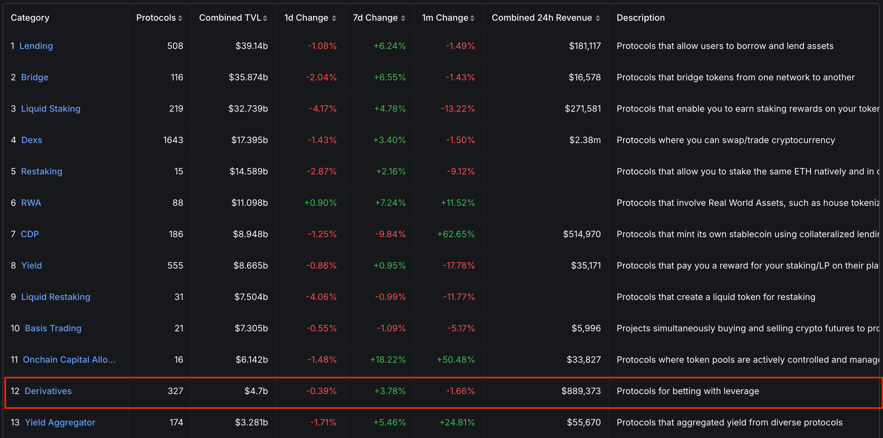Open the Lending category page
Image resolution: width=883 pixels, height=438 pixels.
click(x=37, y=45)
